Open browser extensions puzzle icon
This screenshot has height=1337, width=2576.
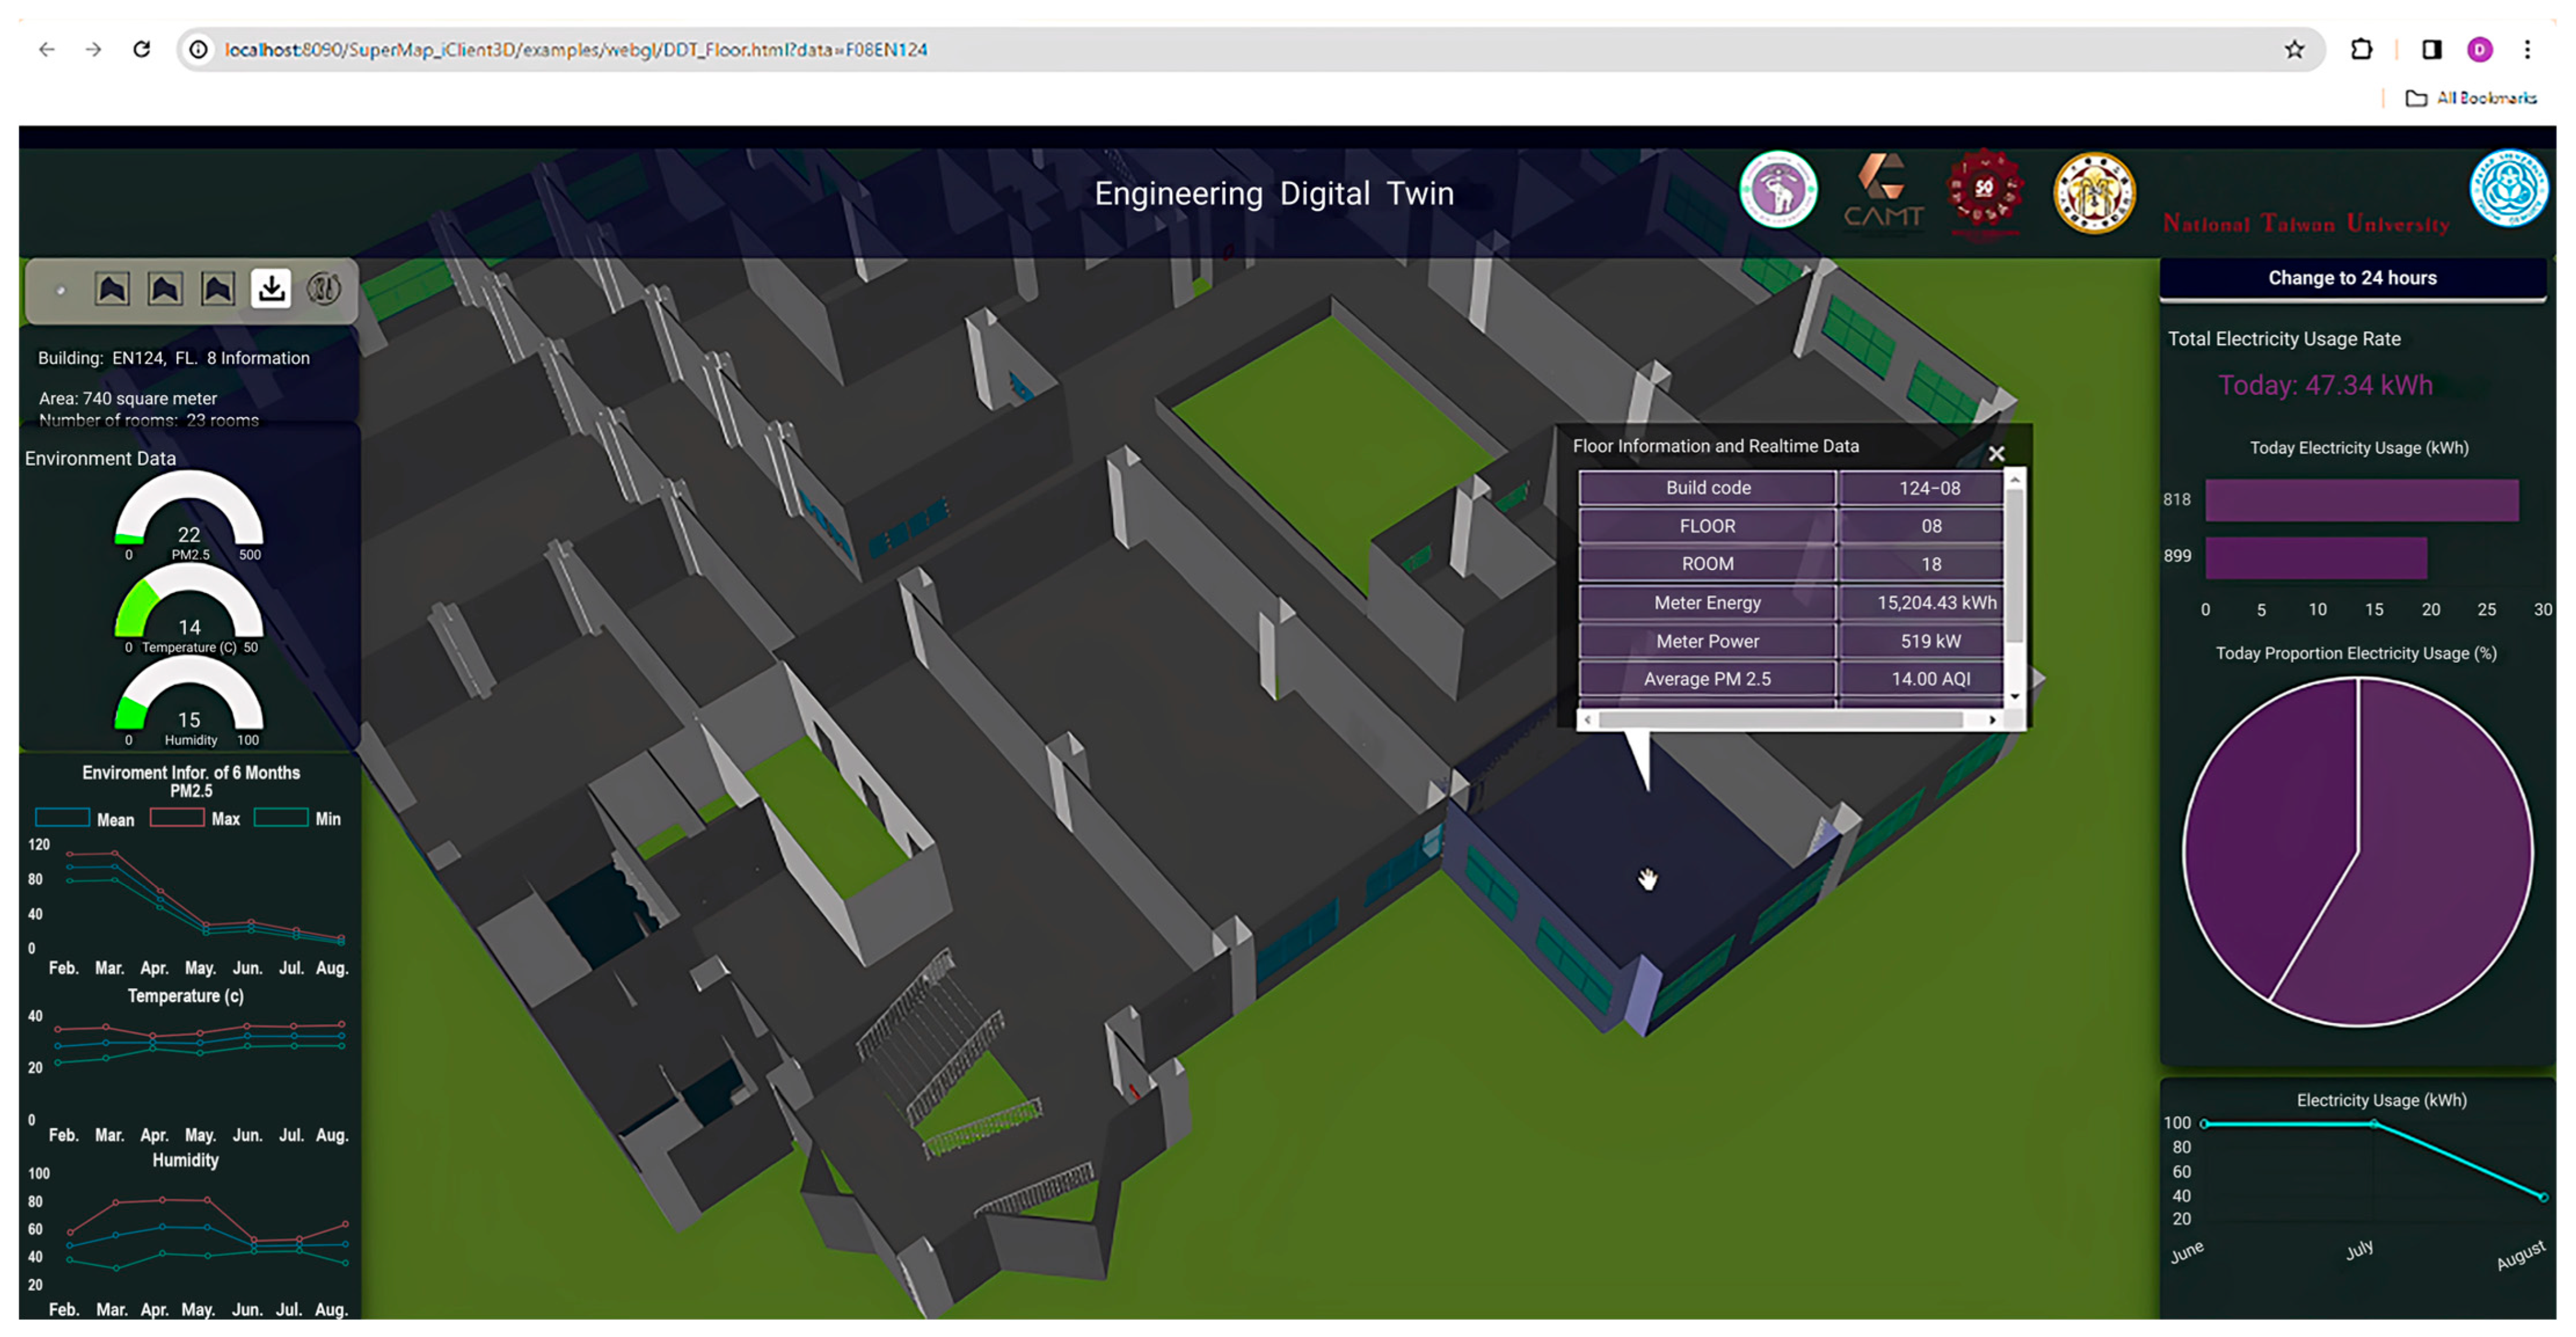(2361, 49)
